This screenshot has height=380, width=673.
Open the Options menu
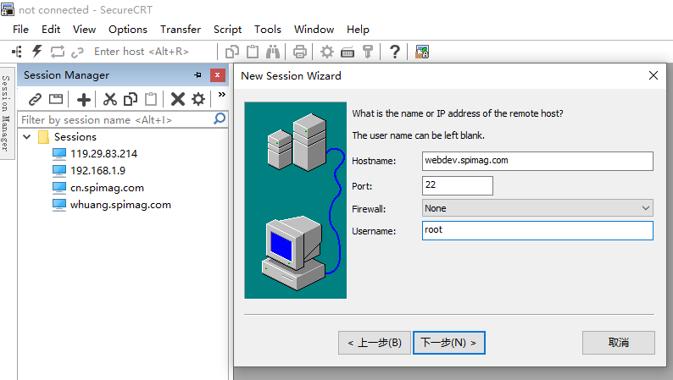coord(128,30)
